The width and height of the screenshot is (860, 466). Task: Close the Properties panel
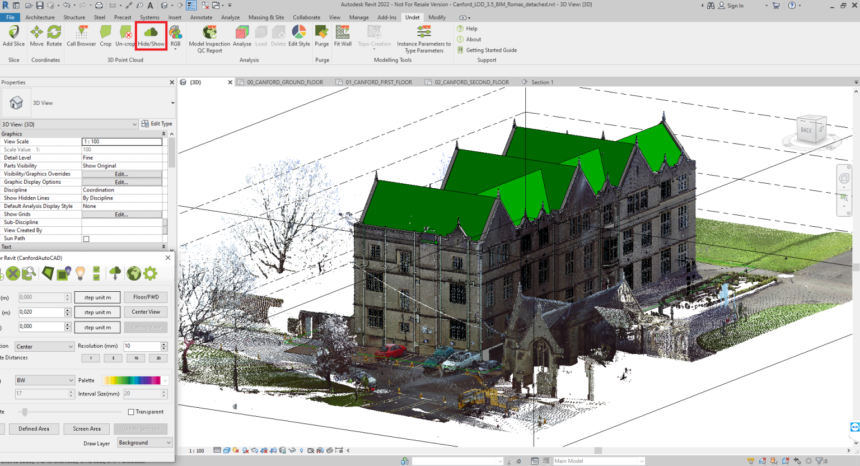[x=172, y=82]
